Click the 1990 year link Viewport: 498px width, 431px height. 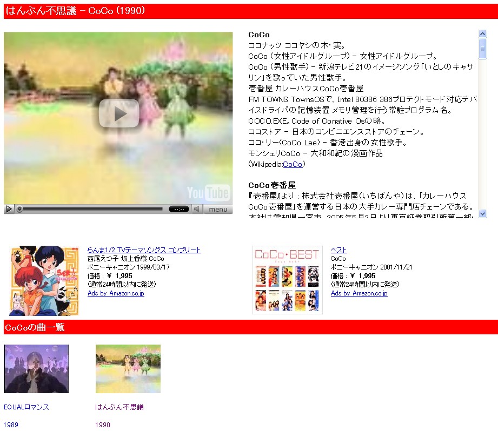click(x=103, y=425)
